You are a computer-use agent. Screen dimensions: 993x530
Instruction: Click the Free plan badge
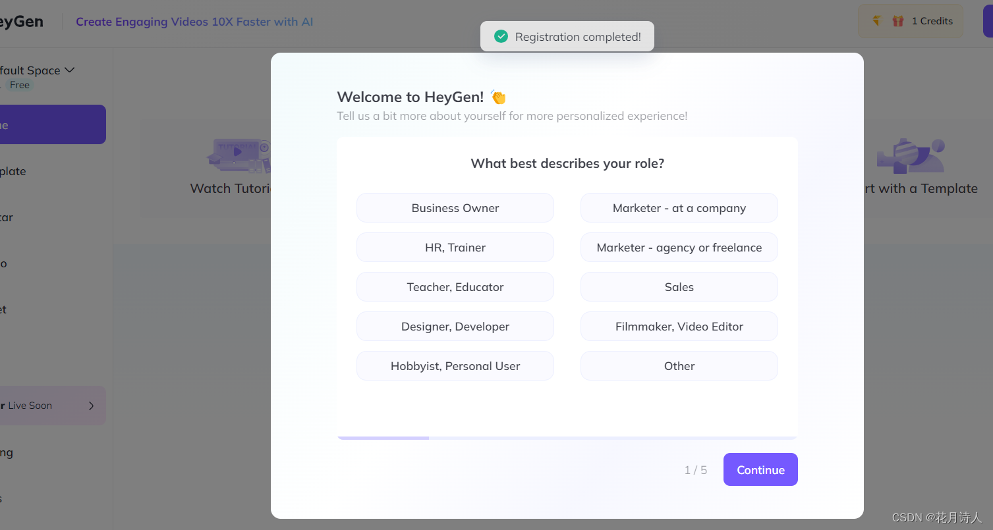(x=19, y=85)
